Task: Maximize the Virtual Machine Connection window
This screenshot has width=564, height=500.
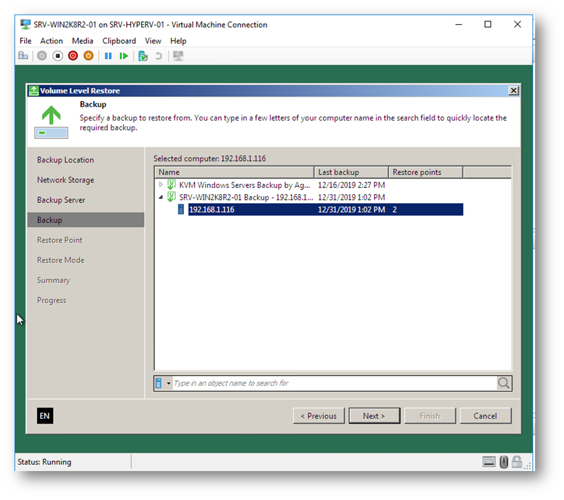Action: (x=488, y=25)
